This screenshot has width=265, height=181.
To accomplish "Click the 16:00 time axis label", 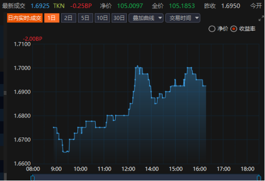I will (200, 169).
